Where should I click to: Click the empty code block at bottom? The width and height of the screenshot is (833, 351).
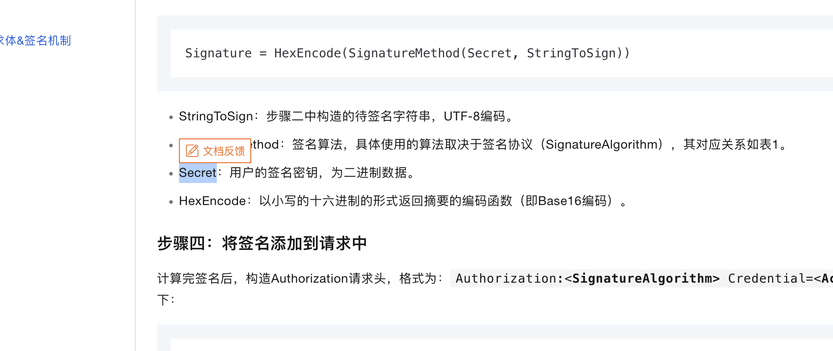point(502,345)
